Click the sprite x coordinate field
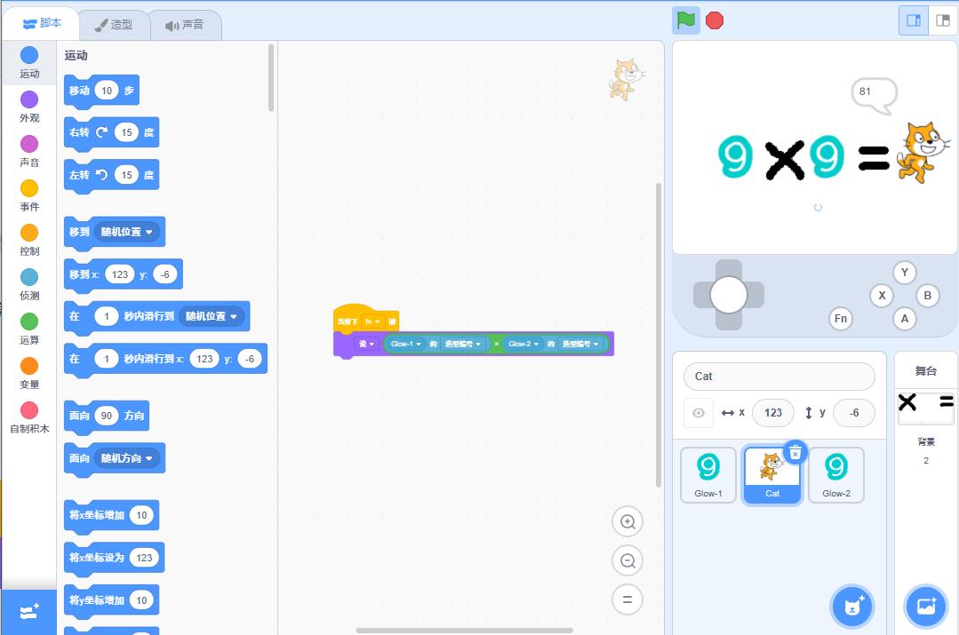959x635 pixels. coord(773,413)
